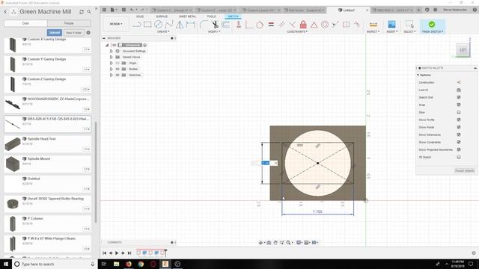
Task: Switch to the Solid tab
Action: [140, 16]
